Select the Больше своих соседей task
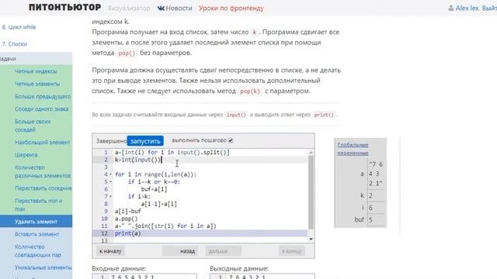497x279 pixels. 33,126
